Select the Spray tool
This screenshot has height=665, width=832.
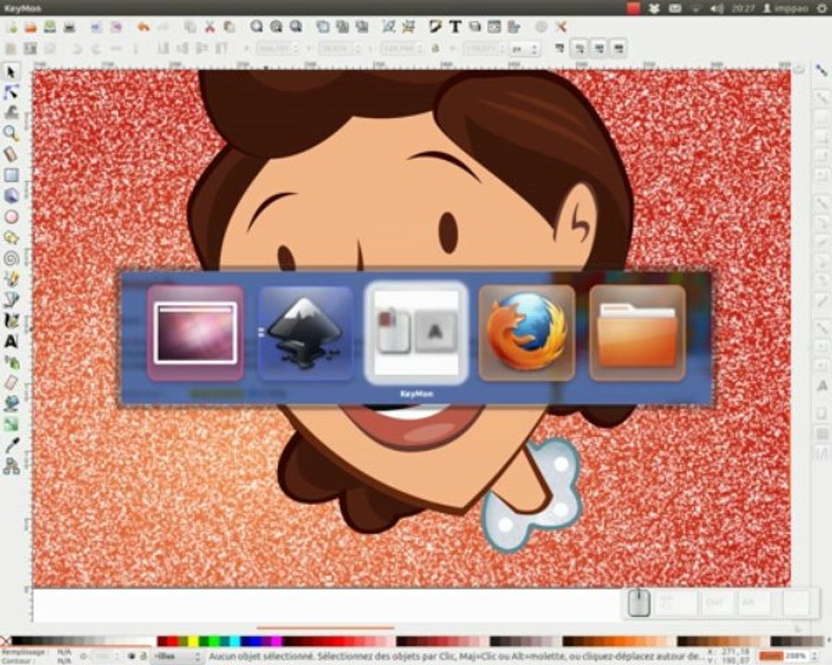(x=11, y=362)
